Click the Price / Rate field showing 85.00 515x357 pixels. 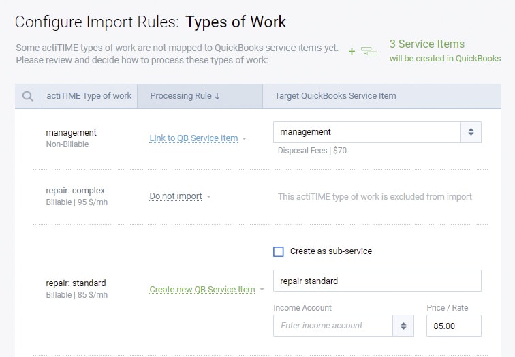[x=454, y=326]
